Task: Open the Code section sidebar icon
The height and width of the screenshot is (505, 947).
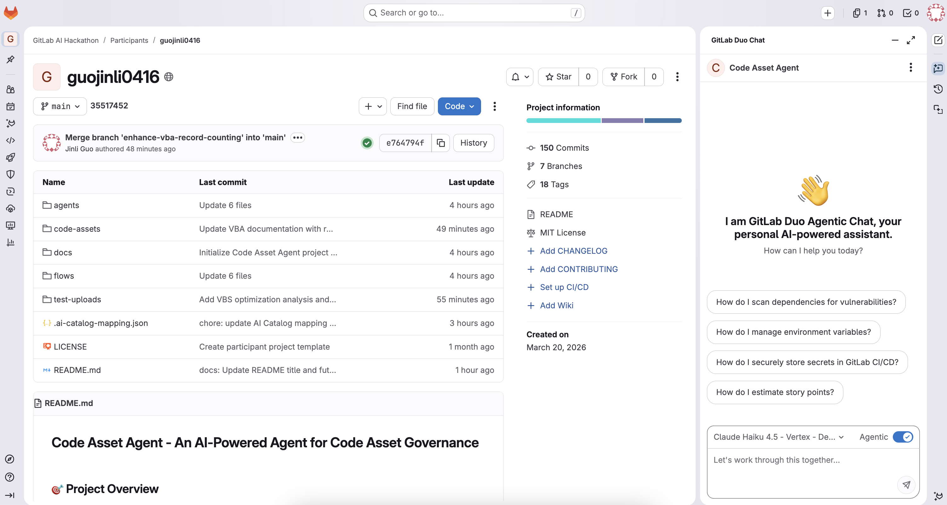Action: (x=10, y=140)
